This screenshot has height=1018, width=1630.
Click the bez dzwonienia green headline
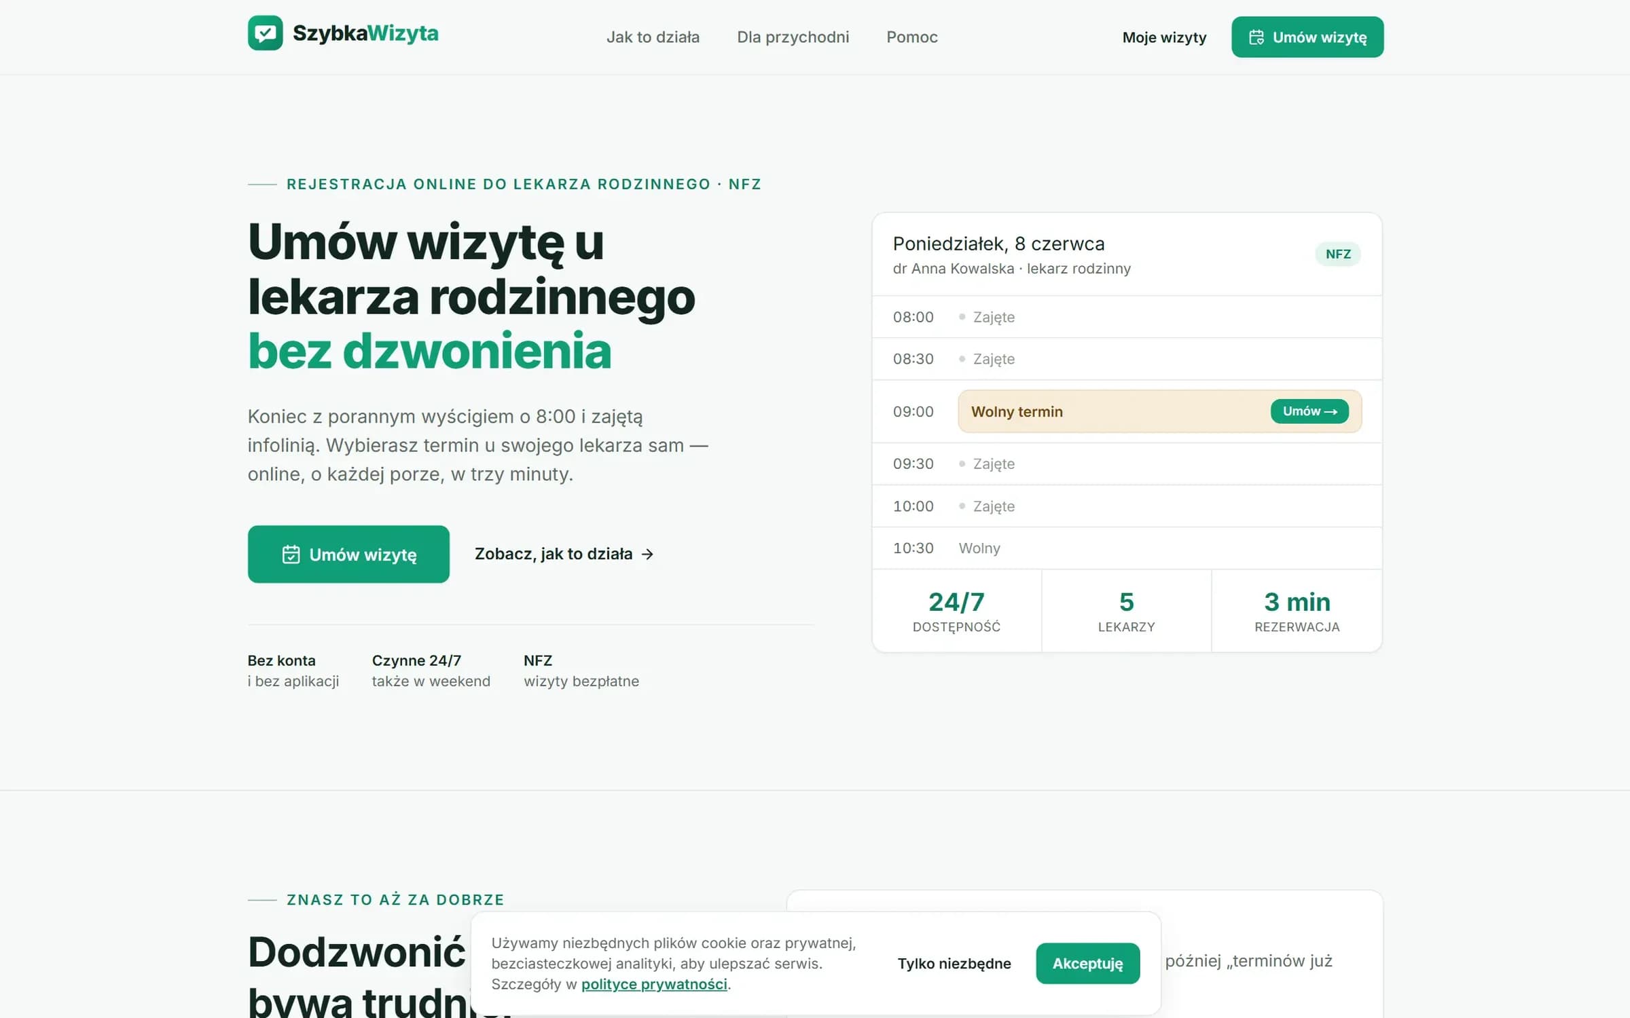coord(429,352)
